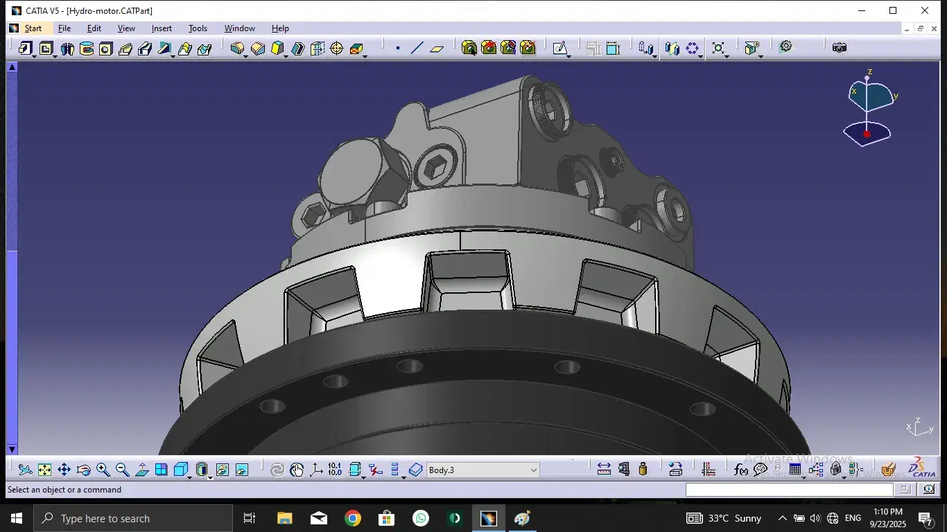Click the Start menu button
The image size is (947, 532).
pos(33,28)
